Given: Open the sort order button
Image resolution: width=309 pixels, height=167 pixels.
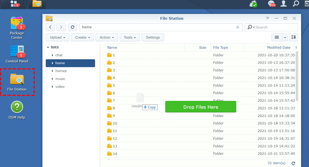Looking at the screenshot, I should pyautogui.click(x=294, y=38).
